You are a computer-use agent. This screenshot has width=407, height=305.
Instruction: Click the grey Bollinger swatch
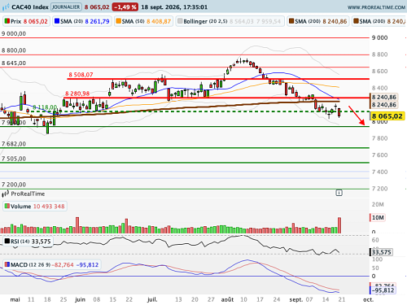pos(180,21)
